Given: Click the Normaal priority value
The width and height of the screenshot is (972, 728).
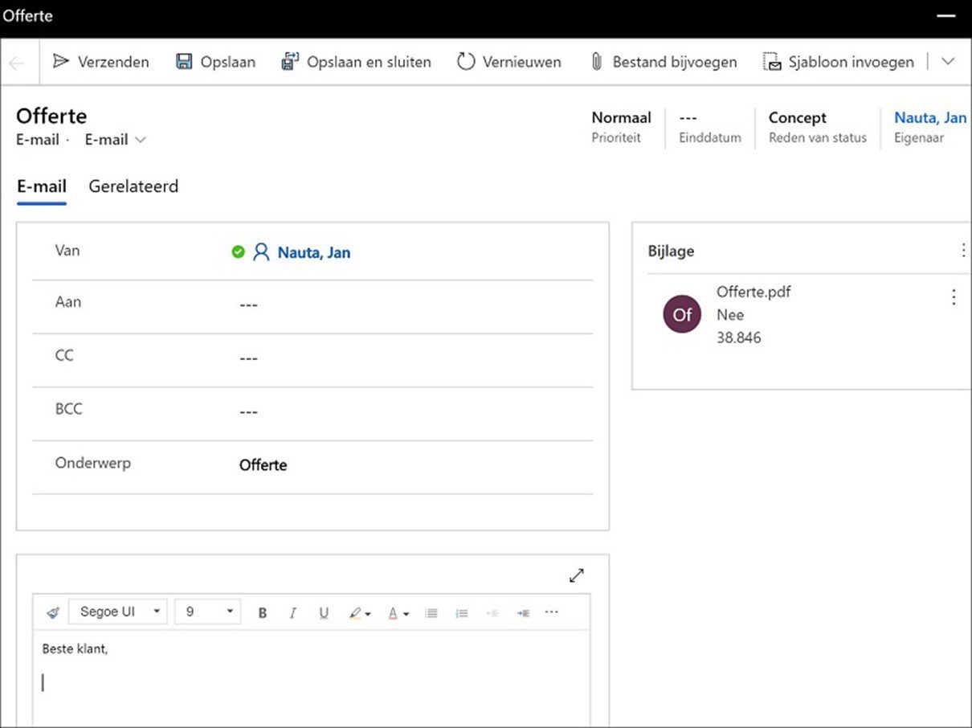Looking at the screenshot, I should pyautogui.click(x=621, y=117).
